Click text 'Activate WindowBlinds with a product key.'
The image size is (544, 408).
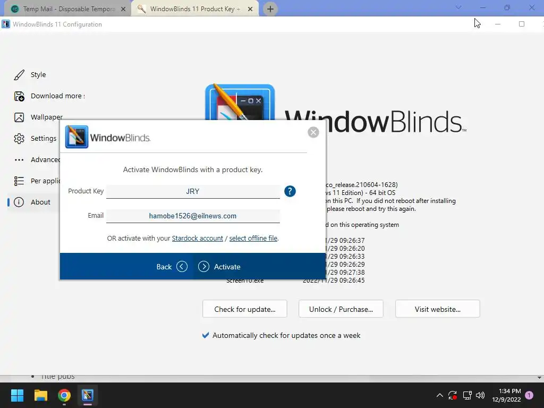(x=193, y=169)
